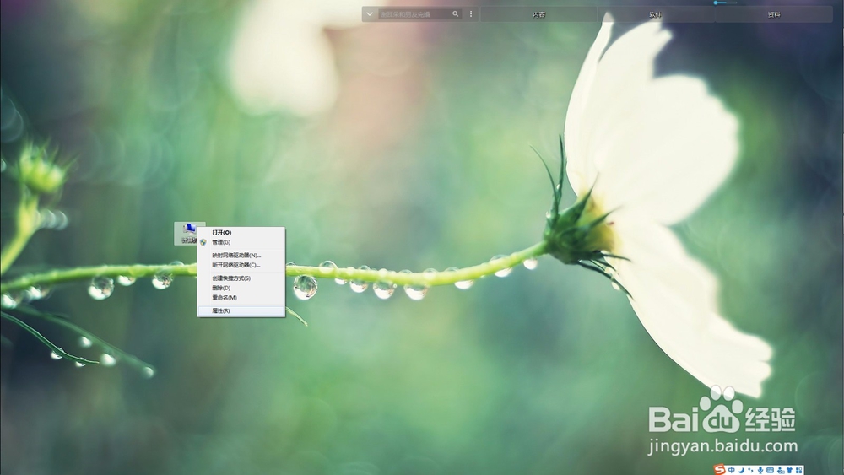
Task: Choose 管理(G) from the context menu
Action: coord(241,242)
